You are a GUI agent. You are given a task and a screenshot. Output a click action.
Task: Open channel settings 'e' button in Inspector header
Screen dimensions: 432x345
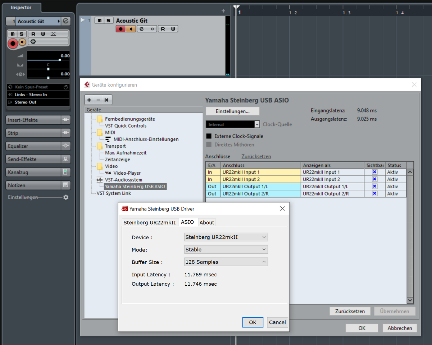click(x=65, y=21)
